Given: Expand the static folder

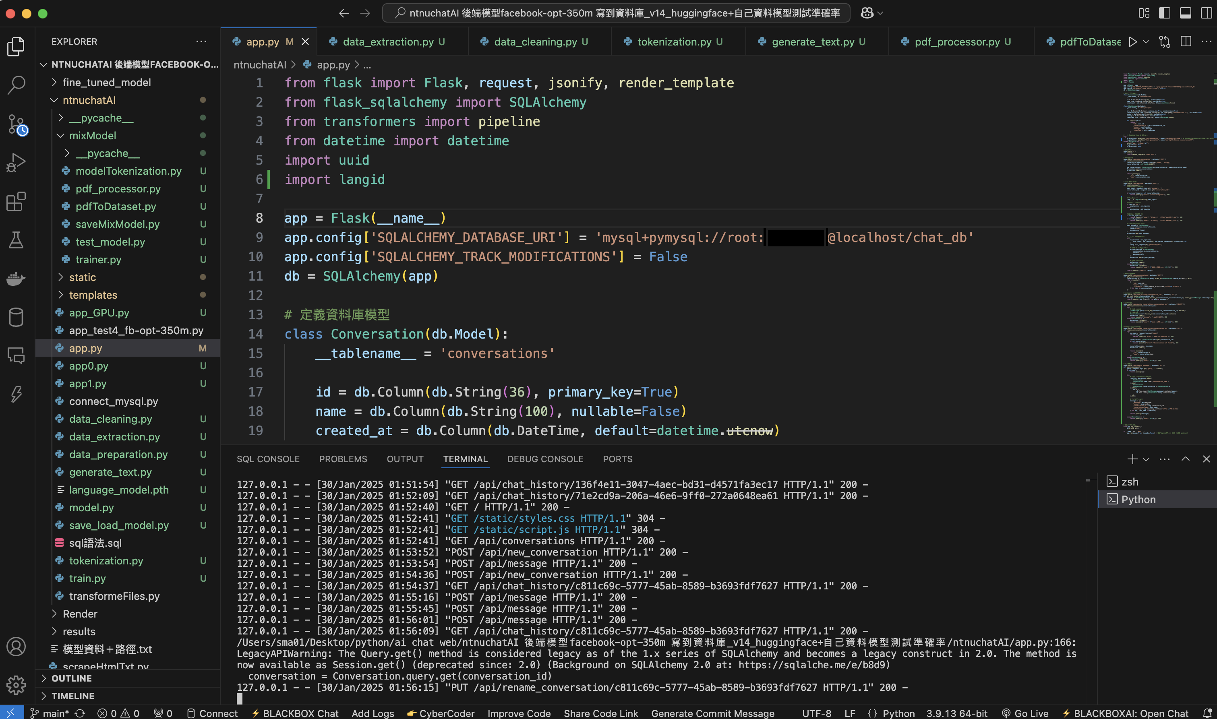Looking at the screenshot, I should pyautogui.click(x=83, y=277).
